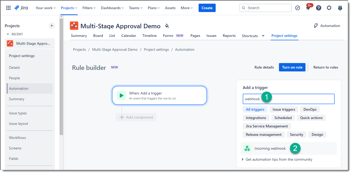Image resolution: width=352 pixels, height=174 pixels.
Task: Click Return to rules link
Action: point(325,67)
